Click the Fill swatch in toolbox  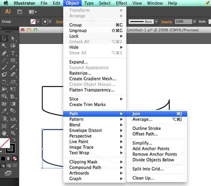5,143
